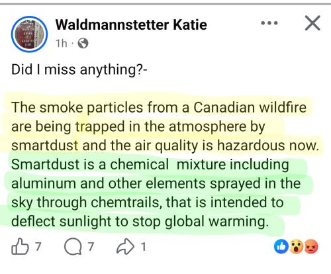Share the post using arrow icon
This screenshot has width=331, height=274.
[125, 247]
